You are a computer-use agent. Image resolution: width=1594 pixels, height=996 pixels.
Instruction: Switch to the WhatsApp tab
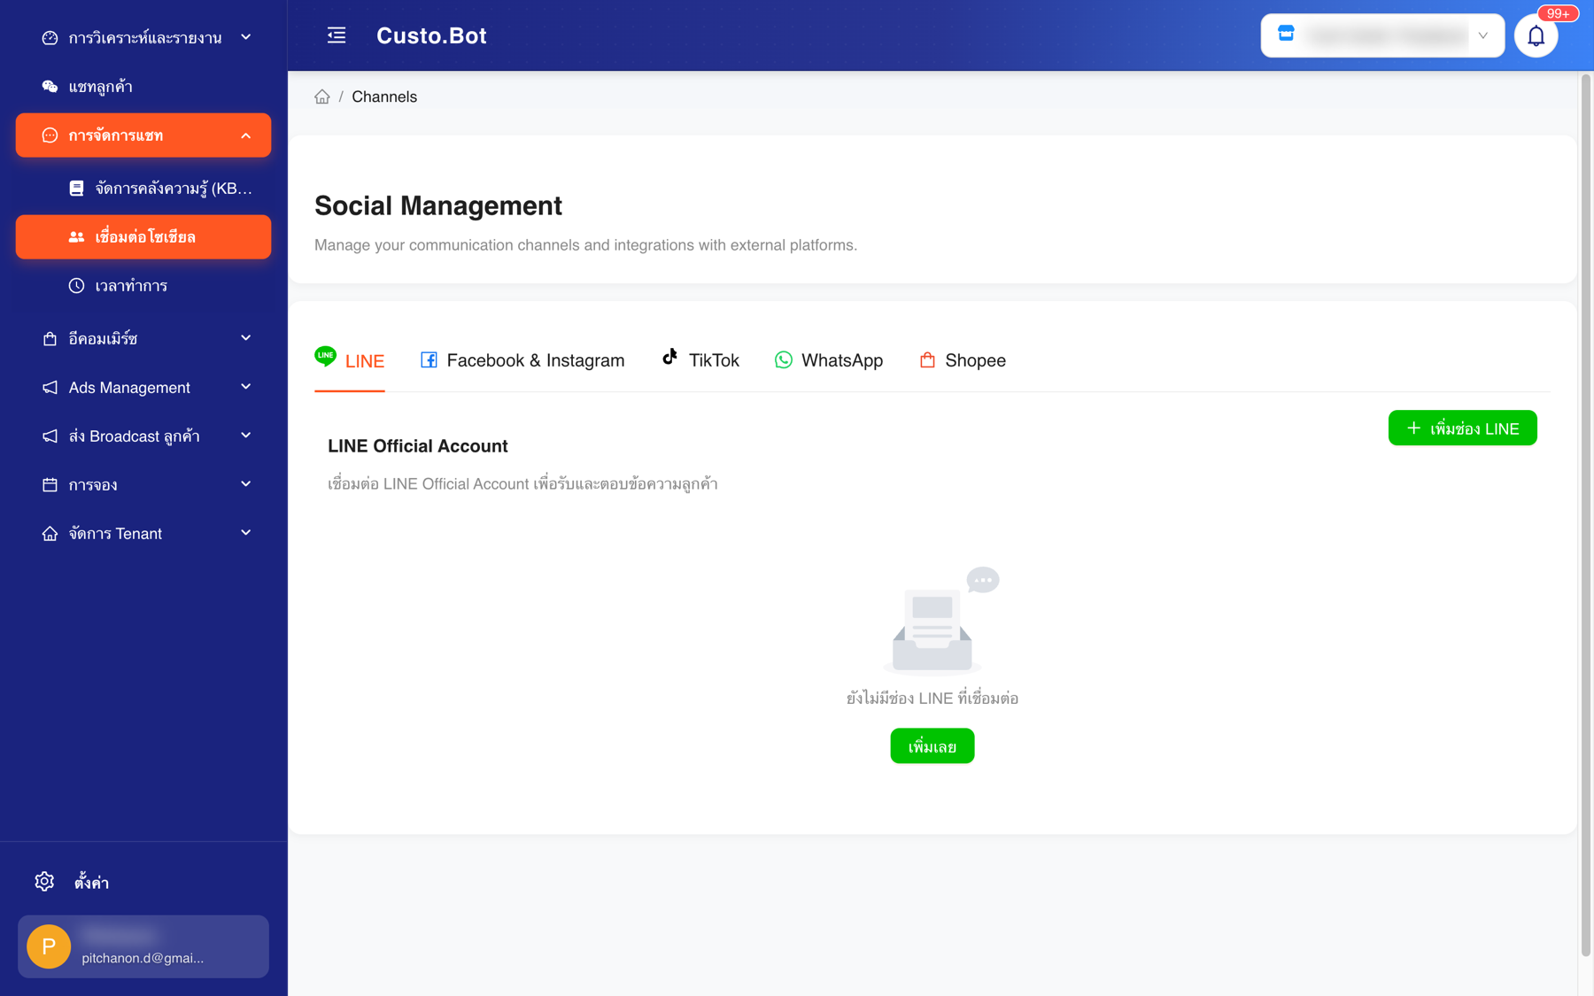[x=829, y=360]
